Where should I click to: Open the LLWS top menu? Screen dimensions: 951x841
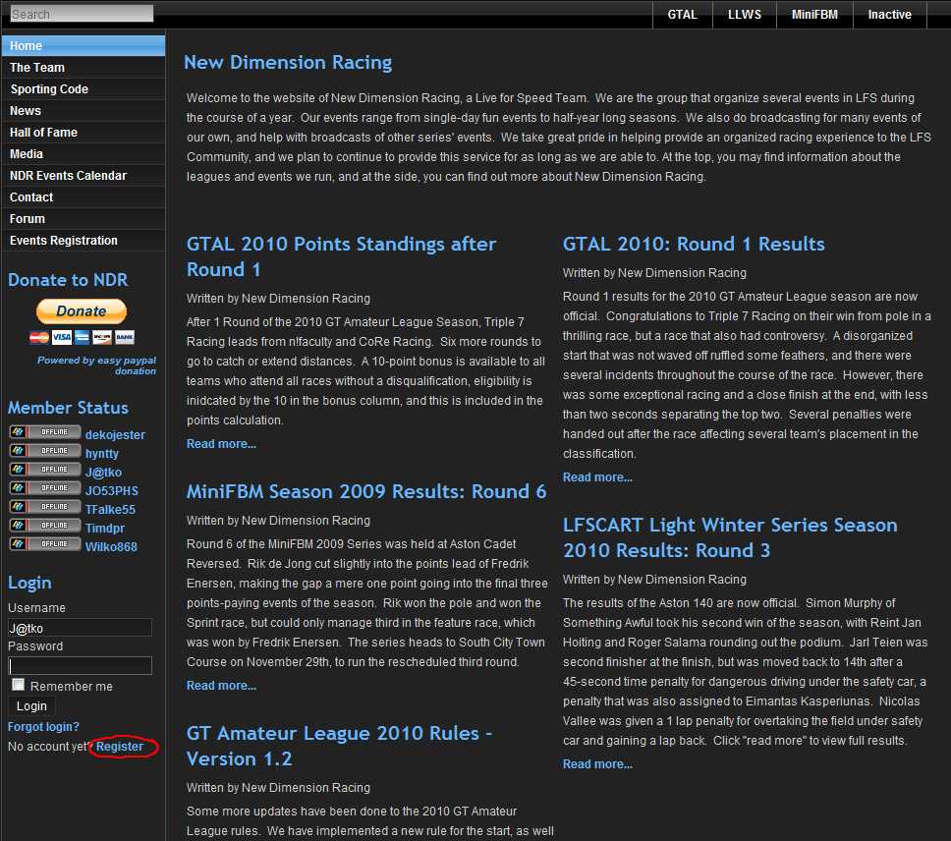pyautogui.click(x=744, y=15)
